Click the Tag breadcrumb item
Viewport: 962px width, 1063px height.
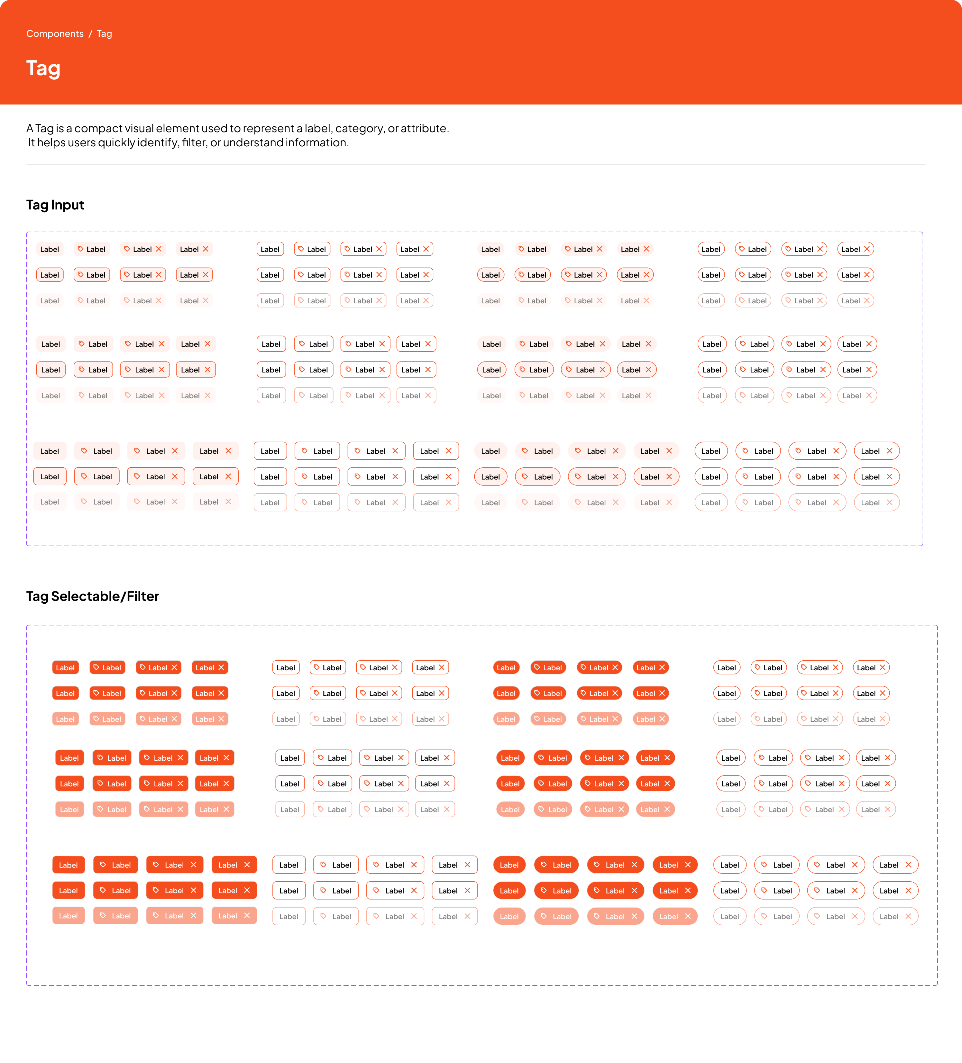(104, 34)
